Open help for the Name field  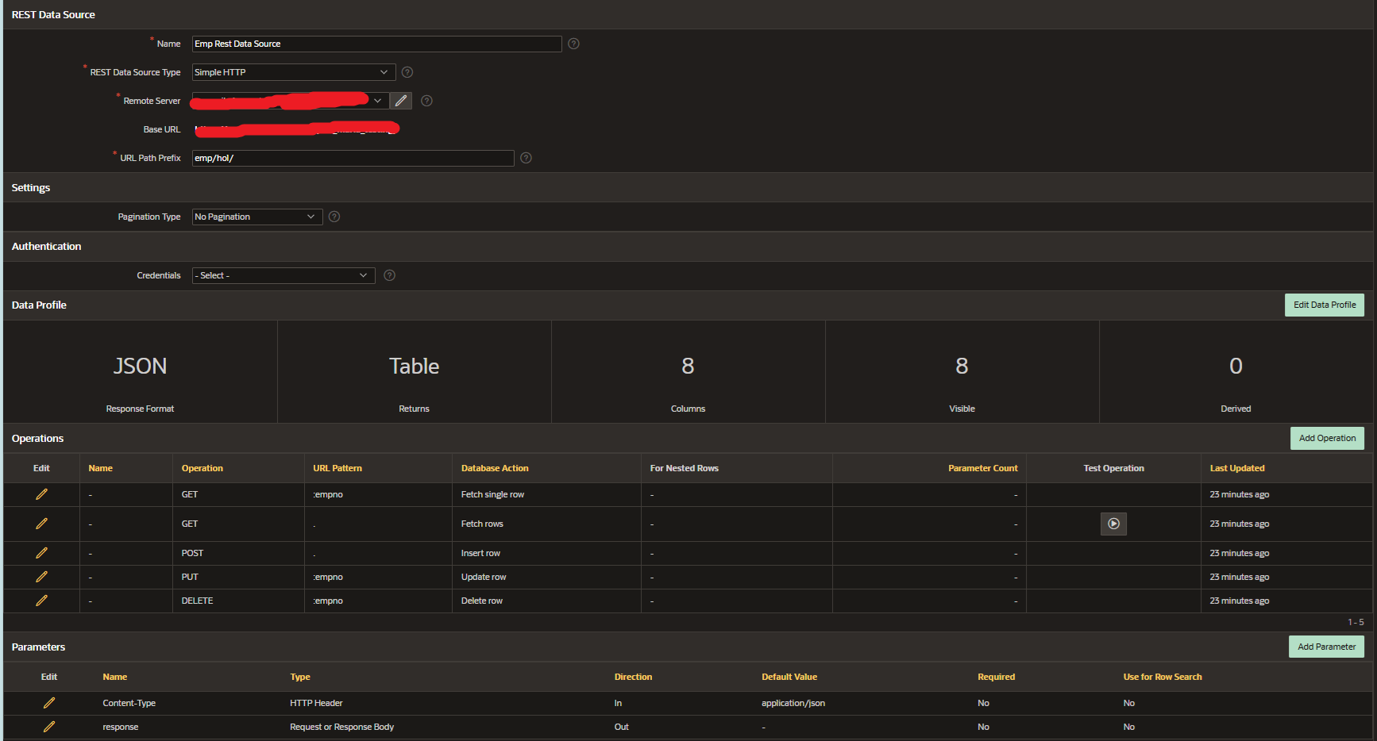click(573, 44)
